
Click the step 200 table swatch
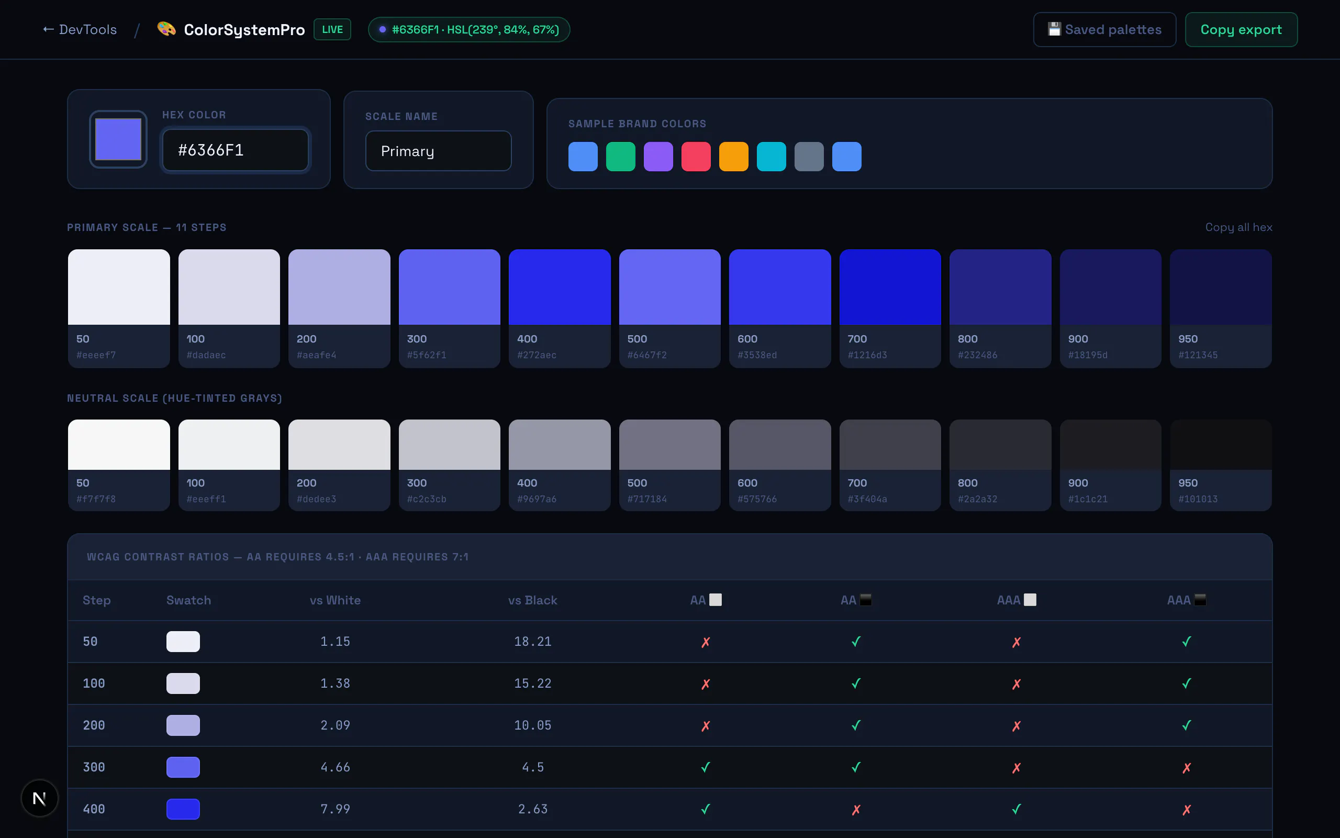pyautogui.click(x=183, y=725)
